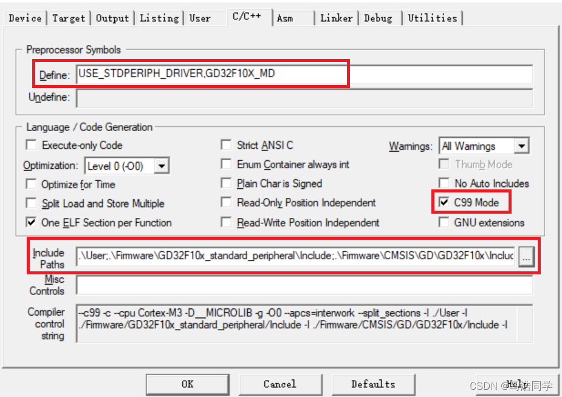Enable Split Load and Store Multiple
This screenshot has height=397, width=562.
(x=31, y=203)
